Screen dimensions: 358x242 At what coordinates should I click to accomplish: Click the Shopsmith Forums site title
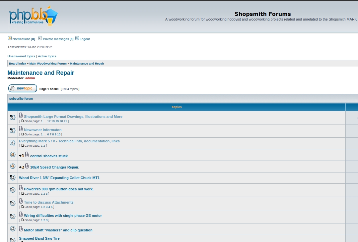262,14
